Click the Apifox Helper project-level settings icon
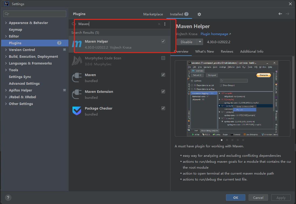296x204 pixels. (x=64, y=90)
